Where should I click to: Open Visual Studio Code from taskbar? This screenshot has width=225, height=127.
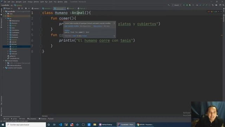click(60, 125)
